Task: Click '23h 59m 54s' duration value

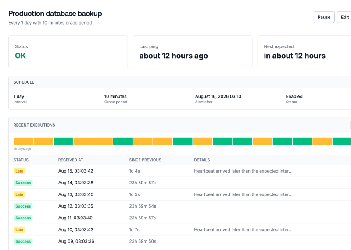Action: (x=143, y=206)
